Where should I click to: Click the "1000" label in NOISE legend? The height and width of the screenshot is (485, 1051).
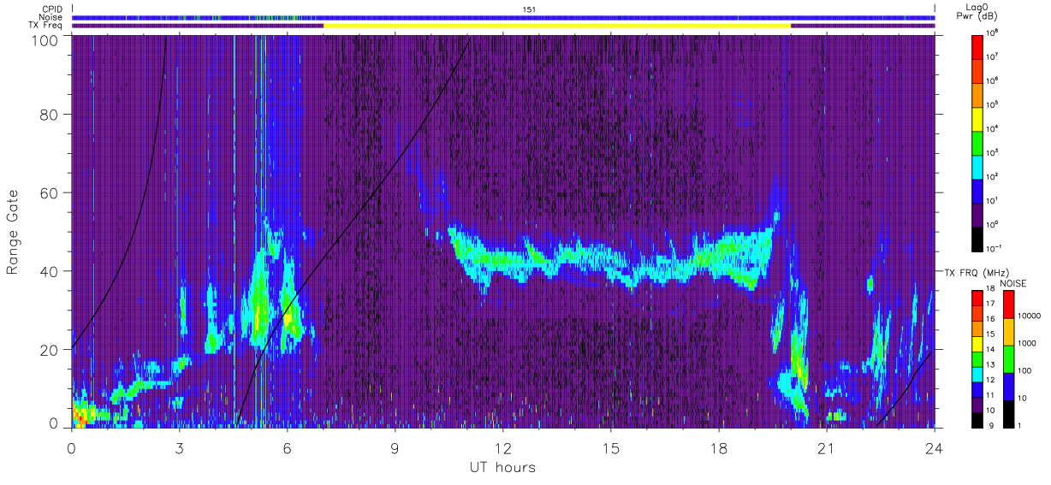[x=1027, y=344]
